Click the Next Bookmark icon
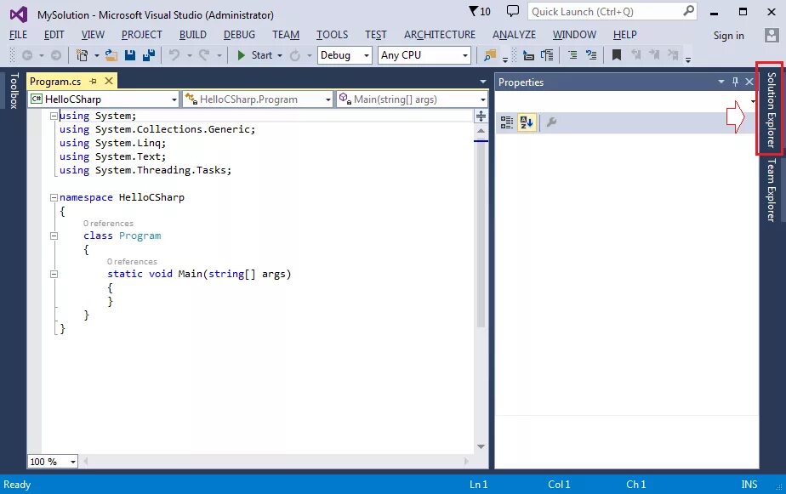The image size is (786, 494). coord(654,54)
